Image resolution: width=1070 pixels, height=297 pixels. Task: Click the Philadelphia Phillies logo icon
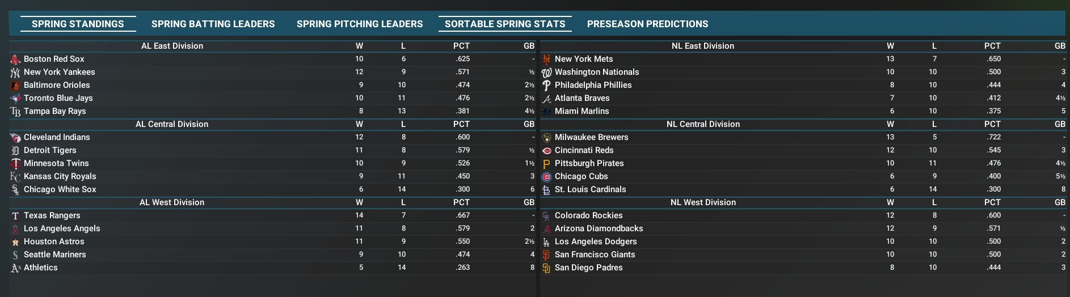tap(546, 85)
